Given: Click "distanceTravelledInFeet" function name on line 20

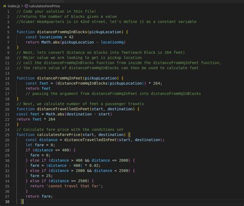Looking at the screenshot, I should click(x=63, y=109).
